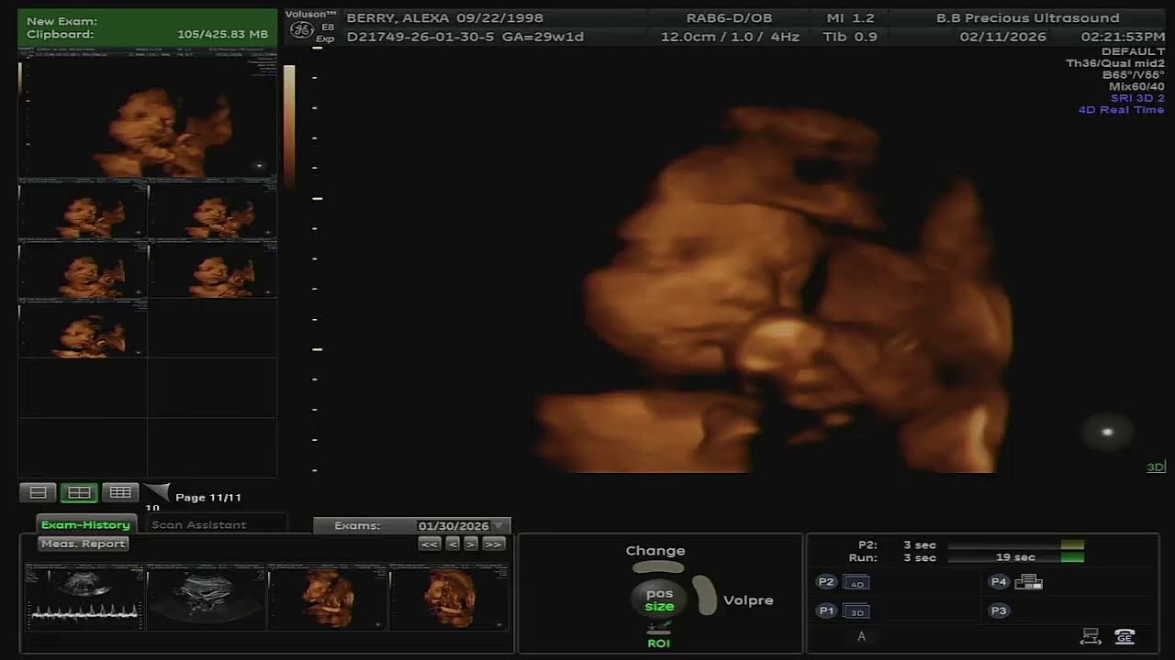Click the Th36/Qual mid2 setting
1175x660 pixels.
(x=1114, y=63)
